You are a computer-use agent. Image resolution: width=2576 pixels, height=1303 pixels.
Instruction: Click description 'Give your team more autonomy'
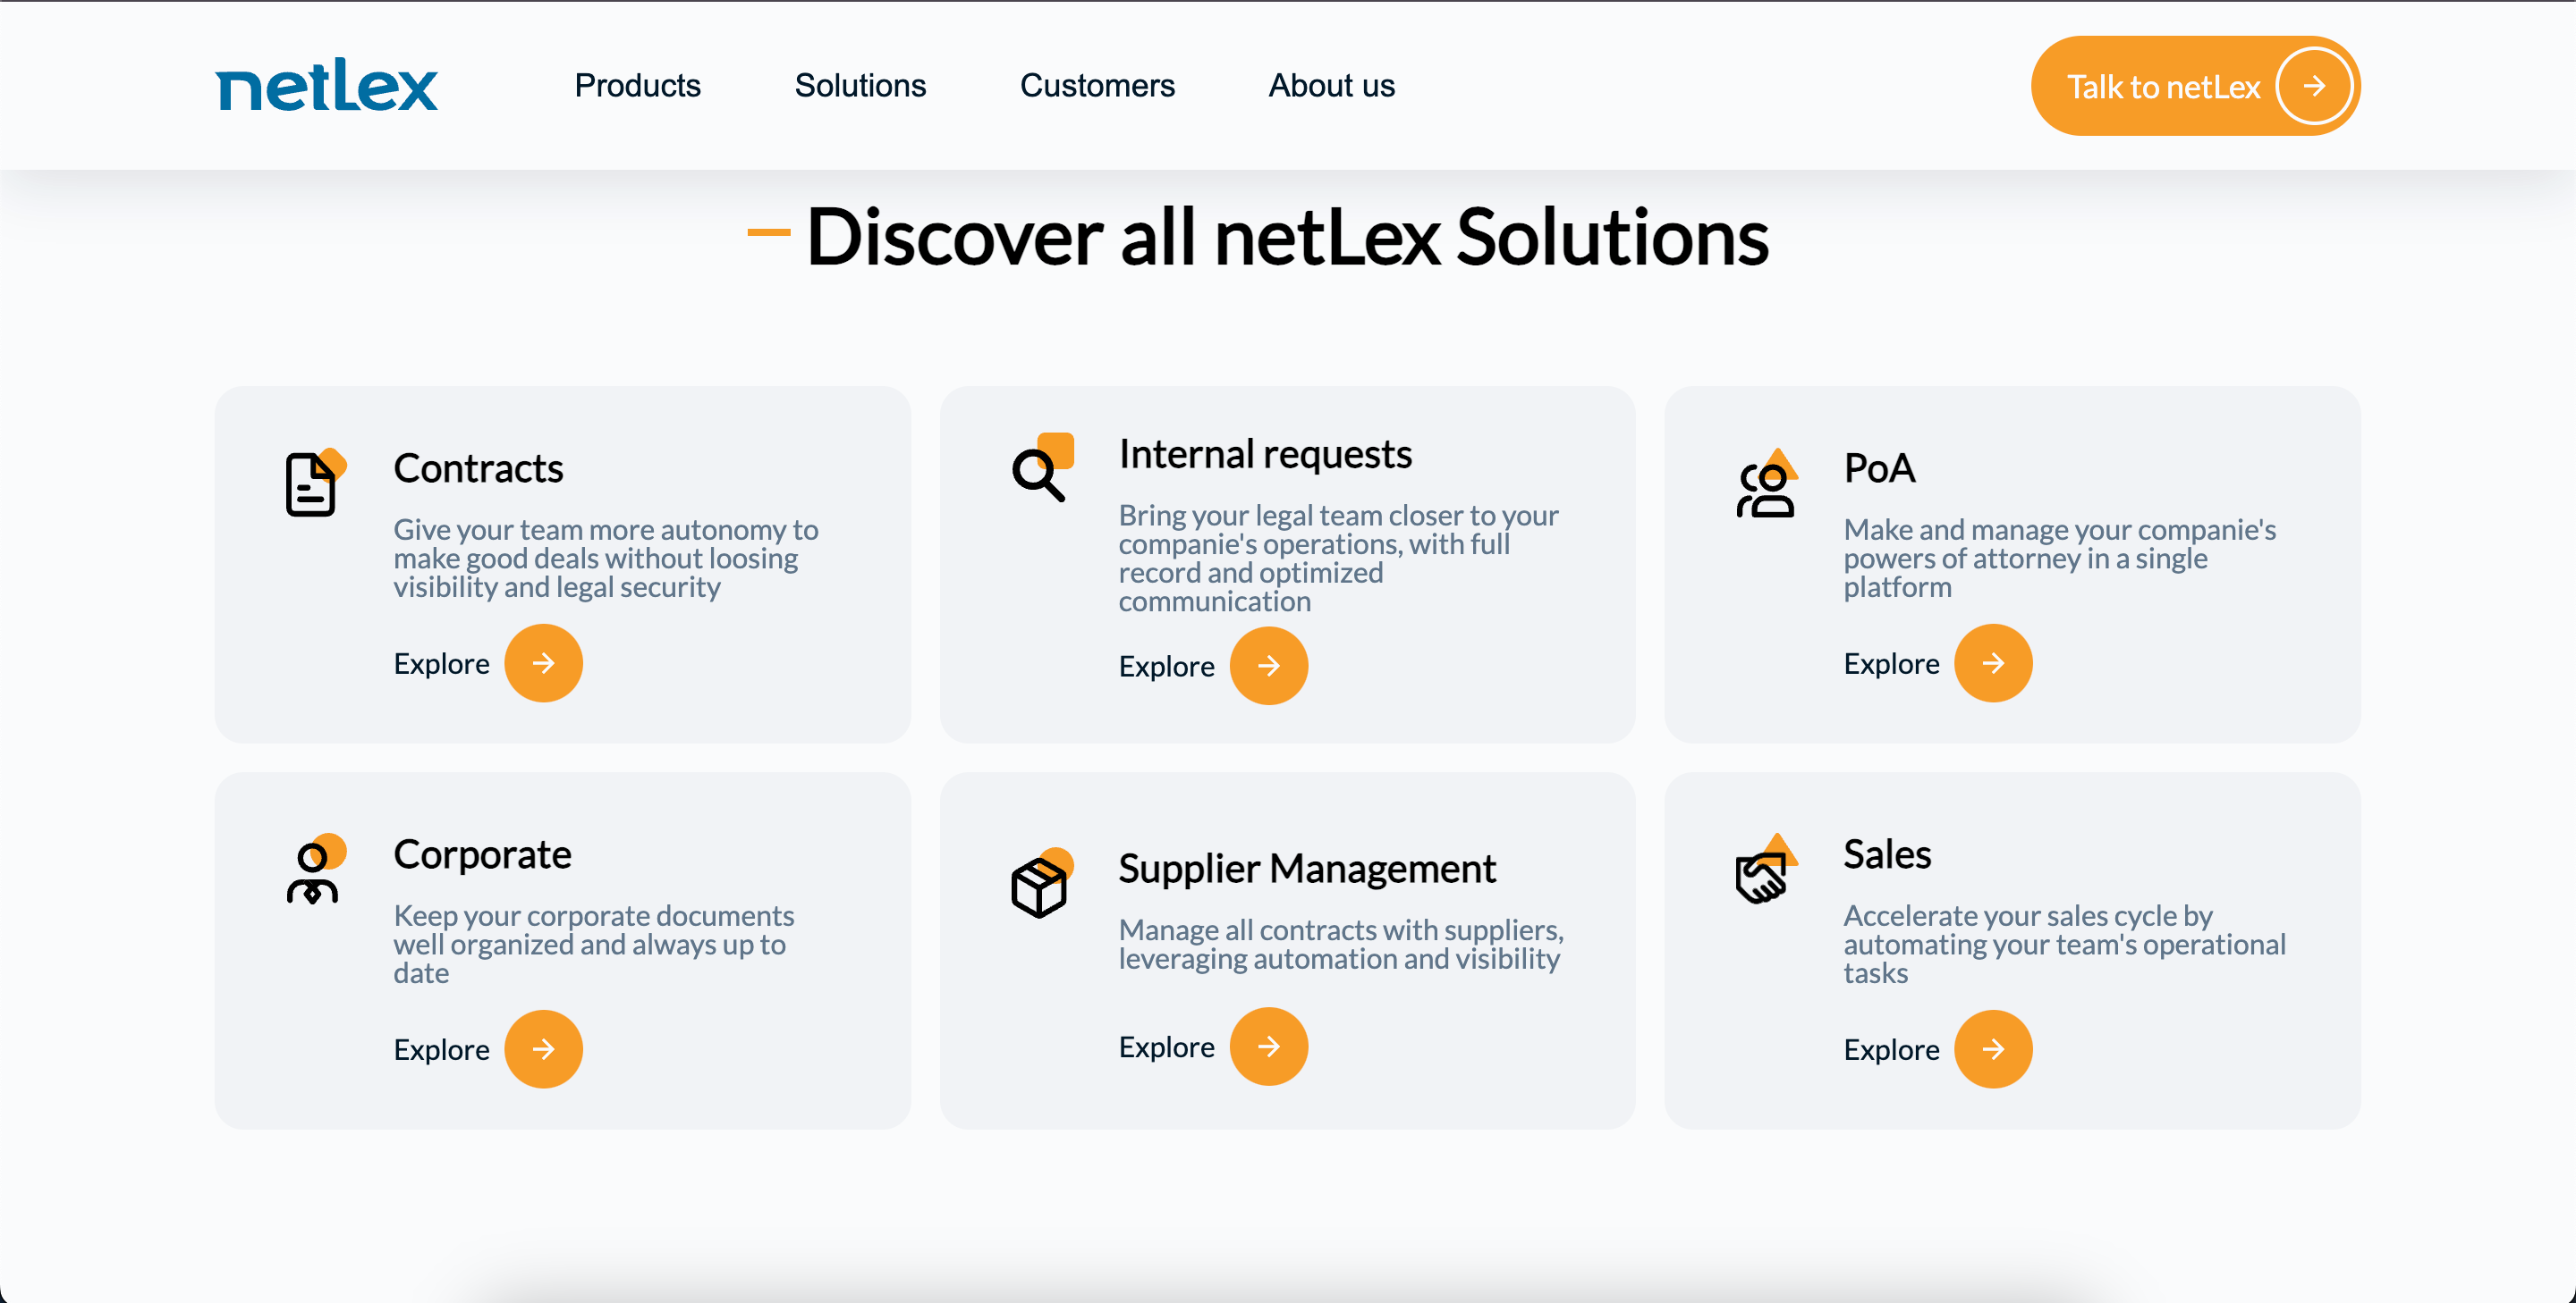pyautogui.click(x=606, y=558)
